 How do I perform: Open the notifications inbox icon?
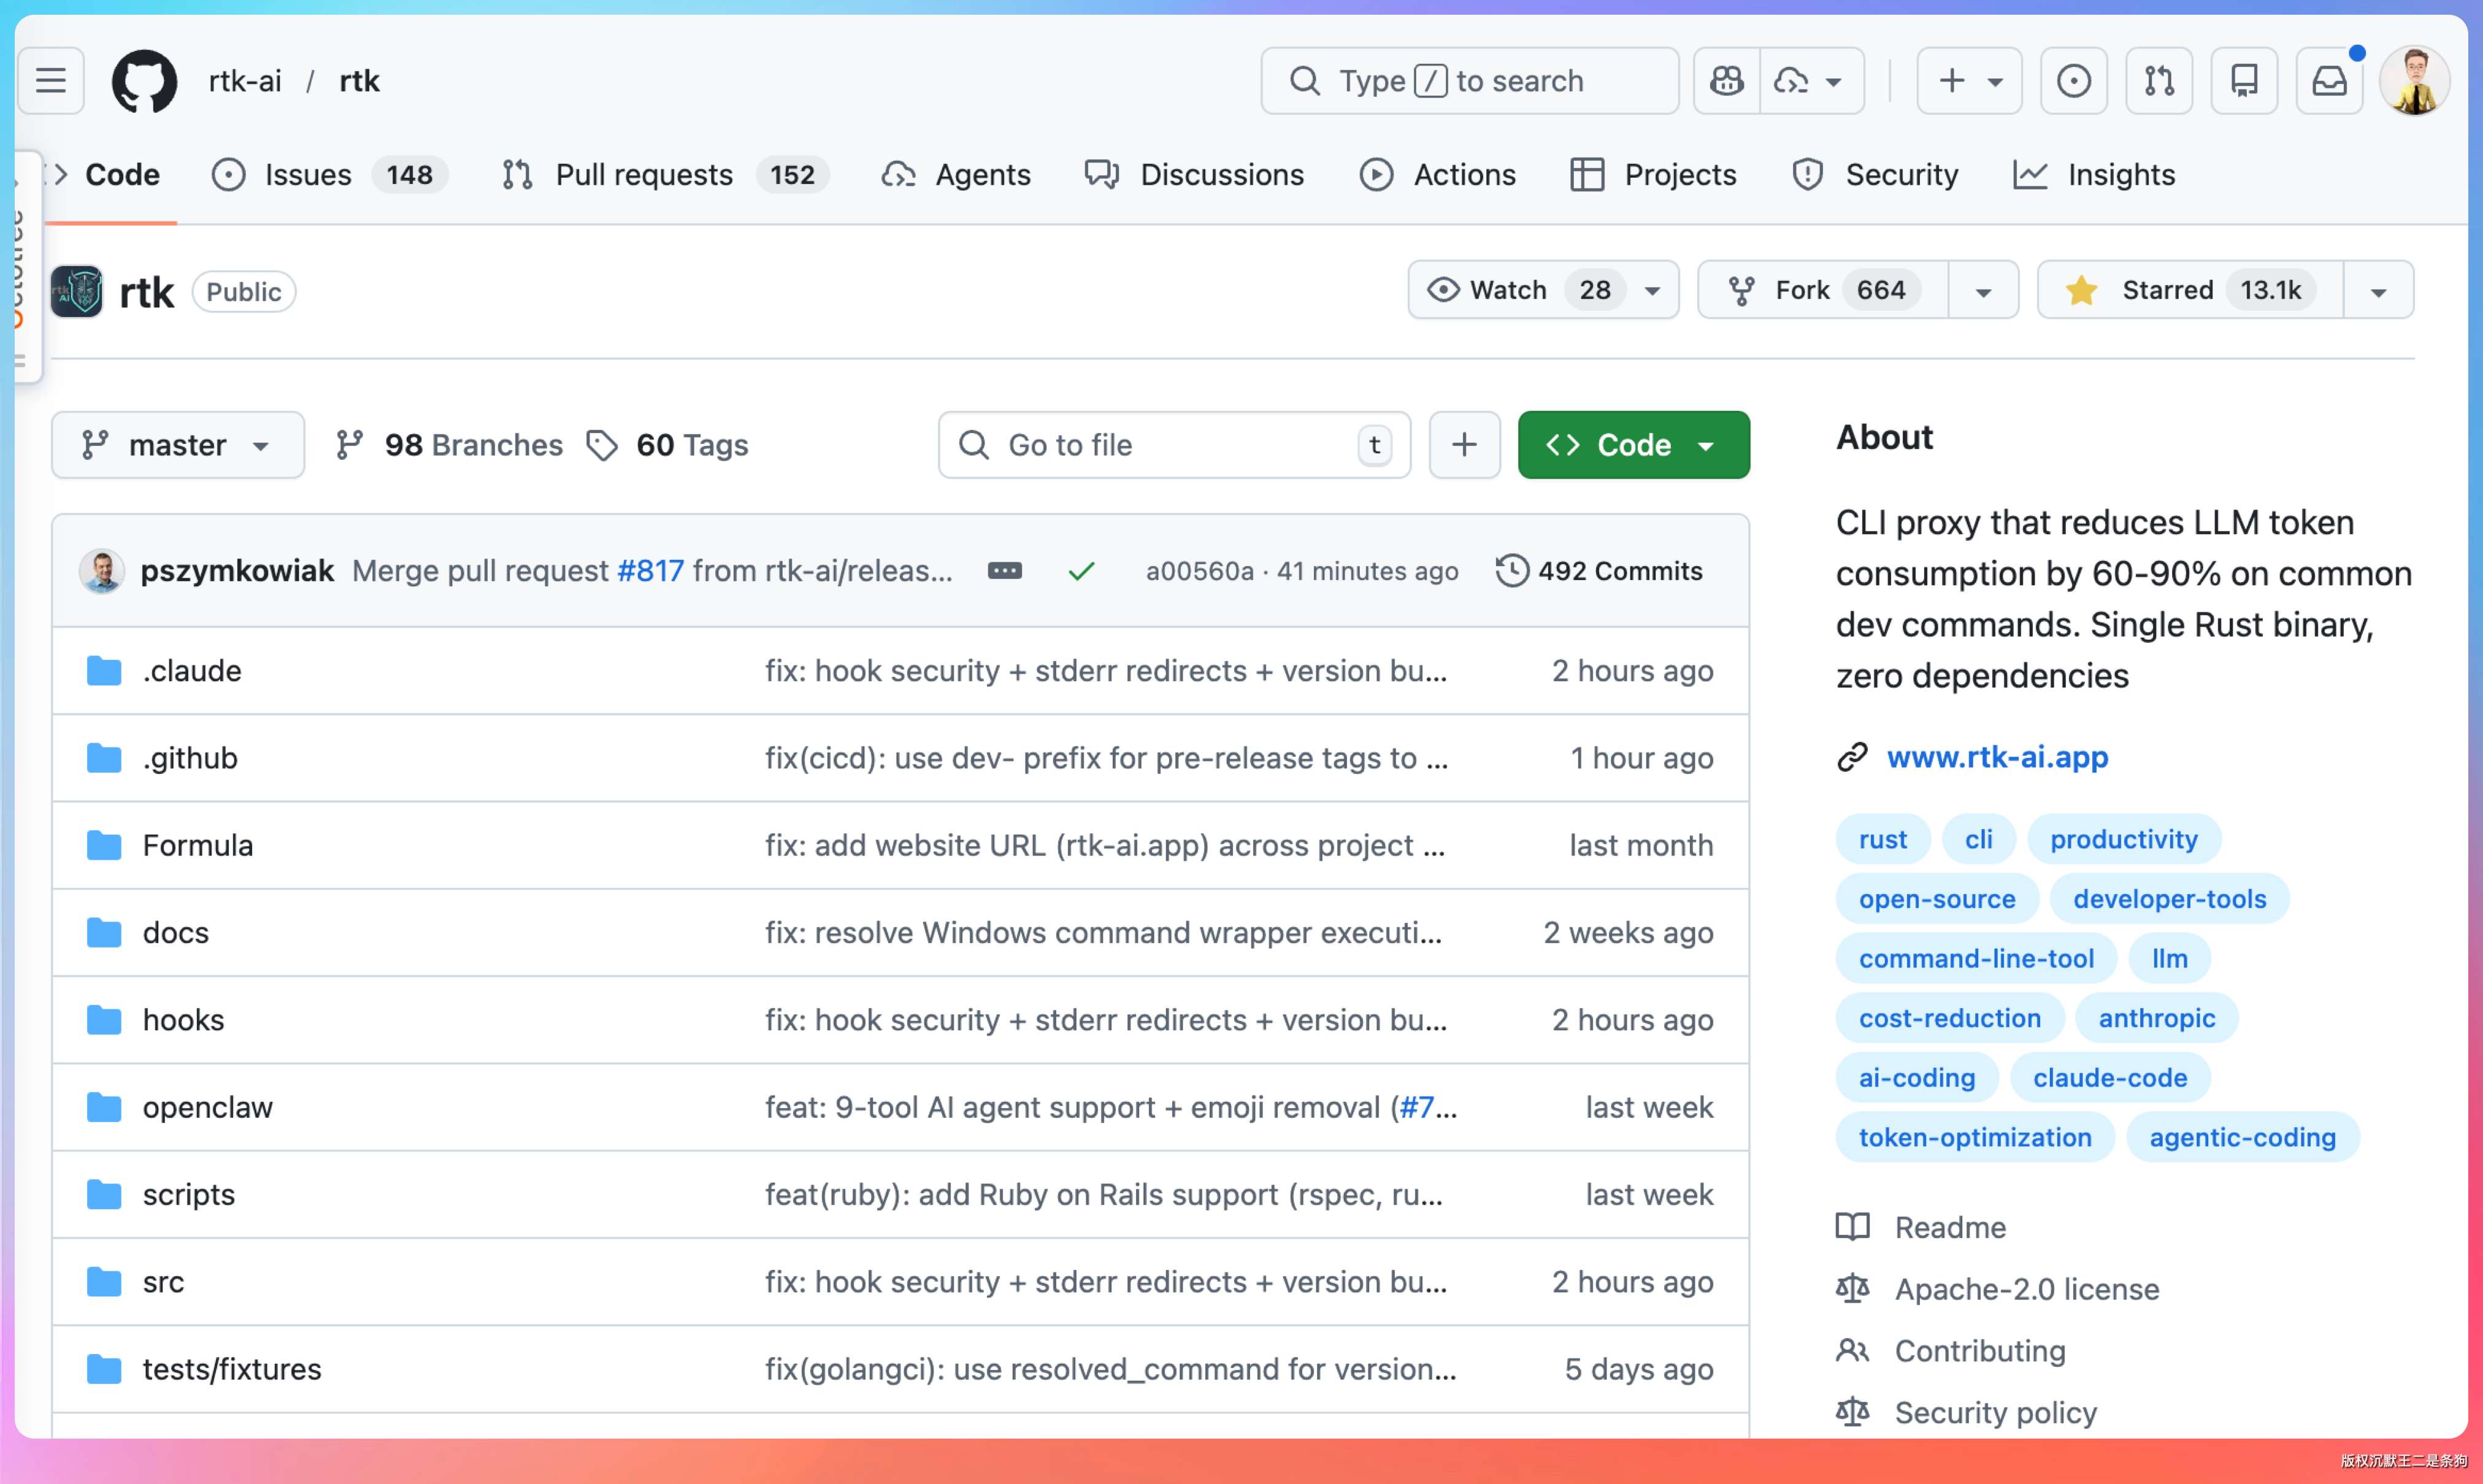pos(2329,80)
